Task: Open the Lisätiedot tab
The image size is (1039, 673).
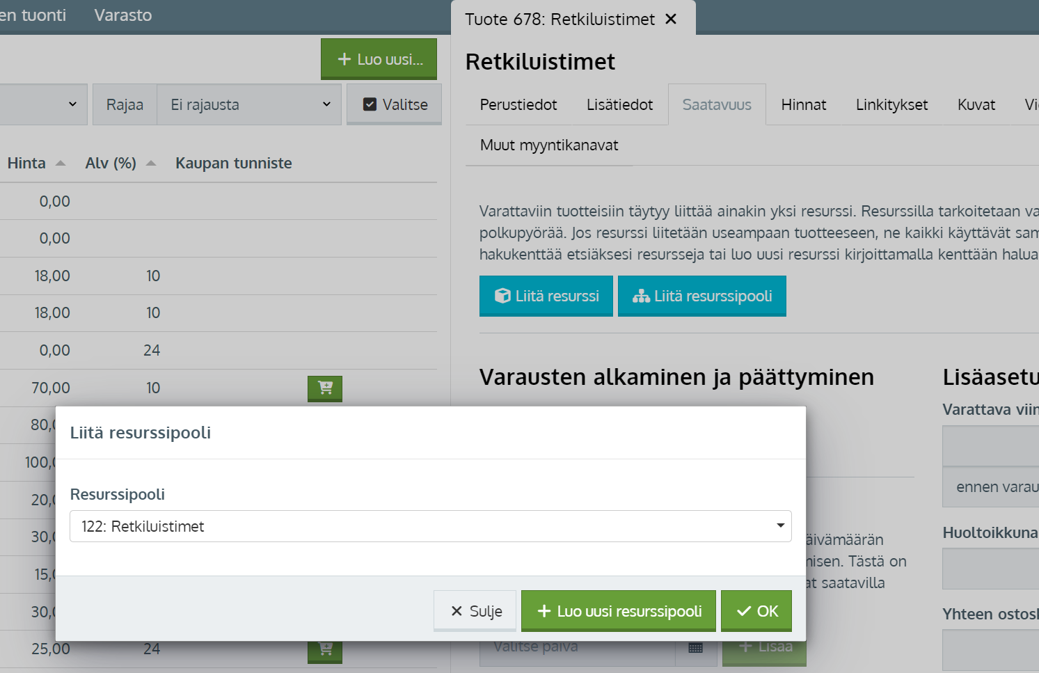Action: tap(619, 104)
